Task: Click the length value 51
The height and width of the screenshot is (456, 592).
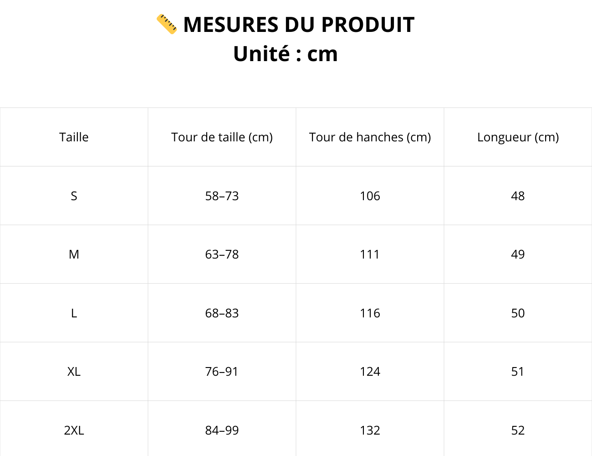Action: coord(518,372)
